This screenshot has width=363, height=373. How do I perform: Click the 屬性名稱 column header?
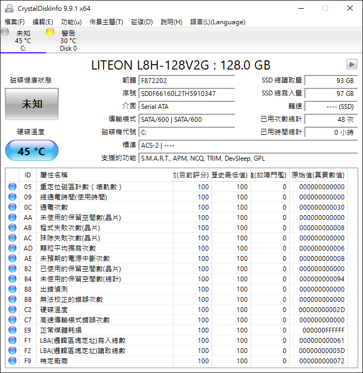(x=104, y=175)
